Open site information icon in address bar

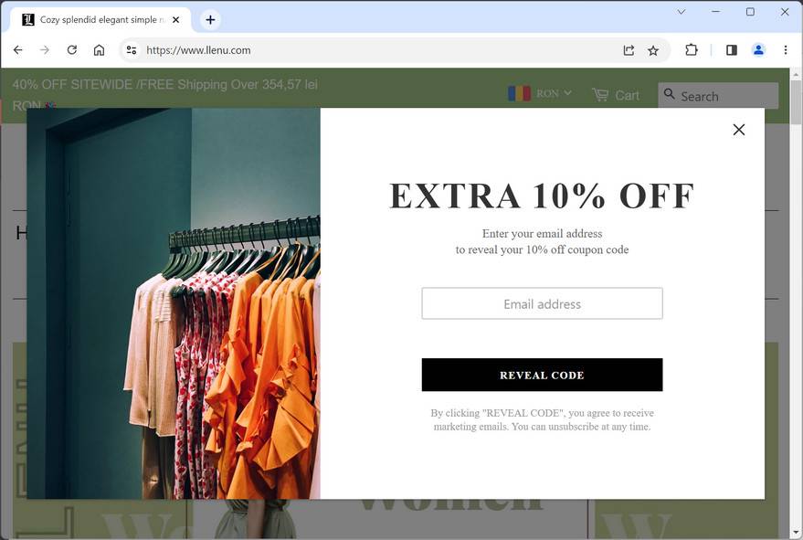[132, 50]
